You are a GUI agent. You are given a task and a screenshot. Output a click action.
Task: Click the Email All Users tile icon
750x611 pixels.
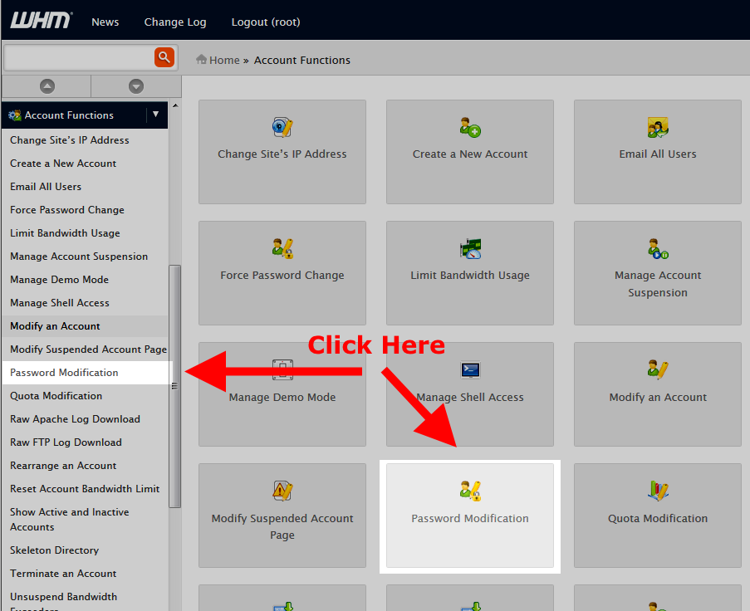pyautogui.click(x=658, y=127)
